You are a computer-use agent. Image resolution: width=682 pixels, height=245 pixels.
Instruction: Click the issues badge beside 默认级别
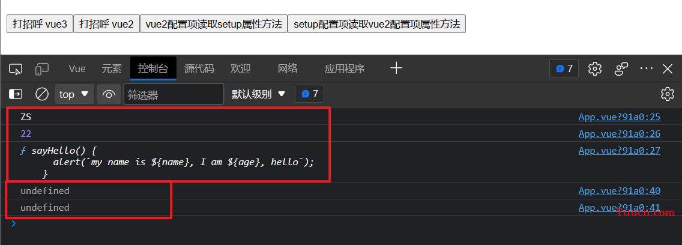point(309,94)
